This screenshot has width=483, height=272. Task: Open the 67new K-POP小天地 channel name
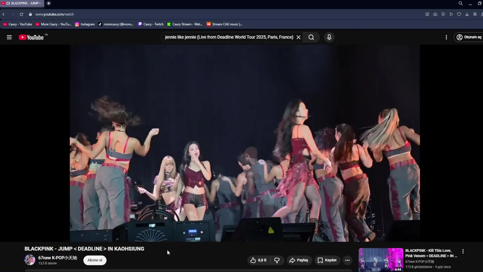pos(57,258)
